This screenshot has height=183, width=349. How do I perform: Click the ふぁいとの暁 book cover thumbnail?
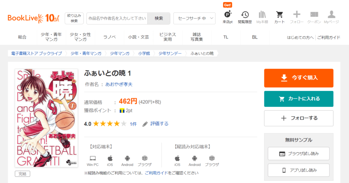pyautogui.click(x=46, y=118)
